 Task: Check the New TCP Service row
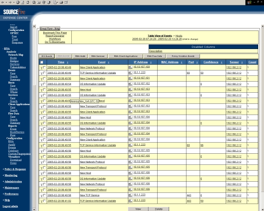point(45,195)
